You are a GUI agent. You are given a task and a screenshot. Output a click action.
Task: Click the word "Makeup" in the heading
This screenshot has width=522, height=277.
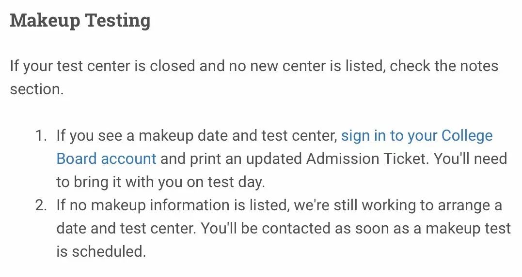[45, 21]
